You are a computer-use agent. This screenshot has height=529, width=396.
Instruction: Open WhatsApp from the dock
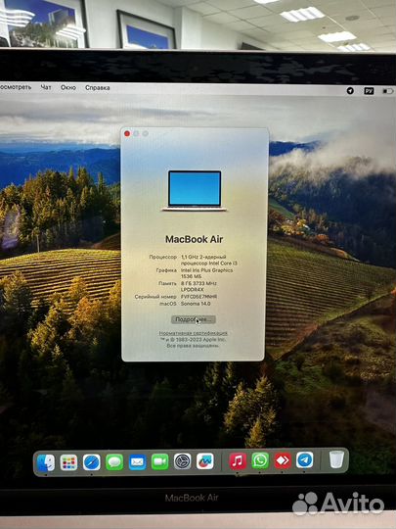(260, 460)
